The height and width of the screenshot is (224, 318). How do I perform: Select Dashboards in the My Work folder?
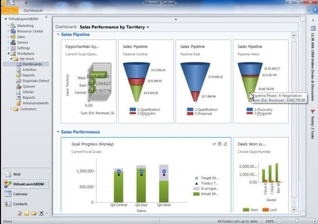point(32,64)
